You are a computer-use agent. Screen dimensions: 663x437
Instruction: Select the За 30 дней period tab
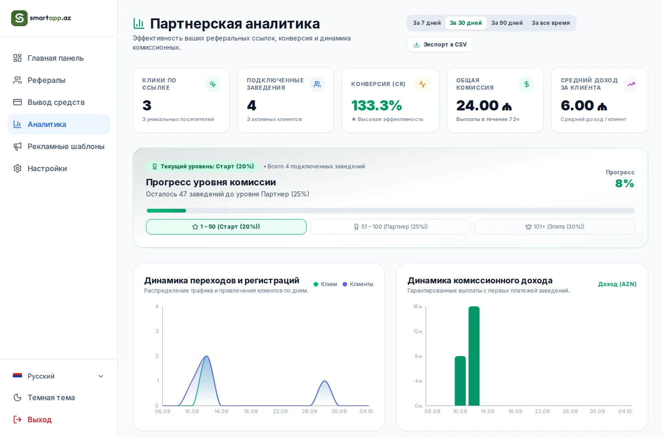(466, 23)
